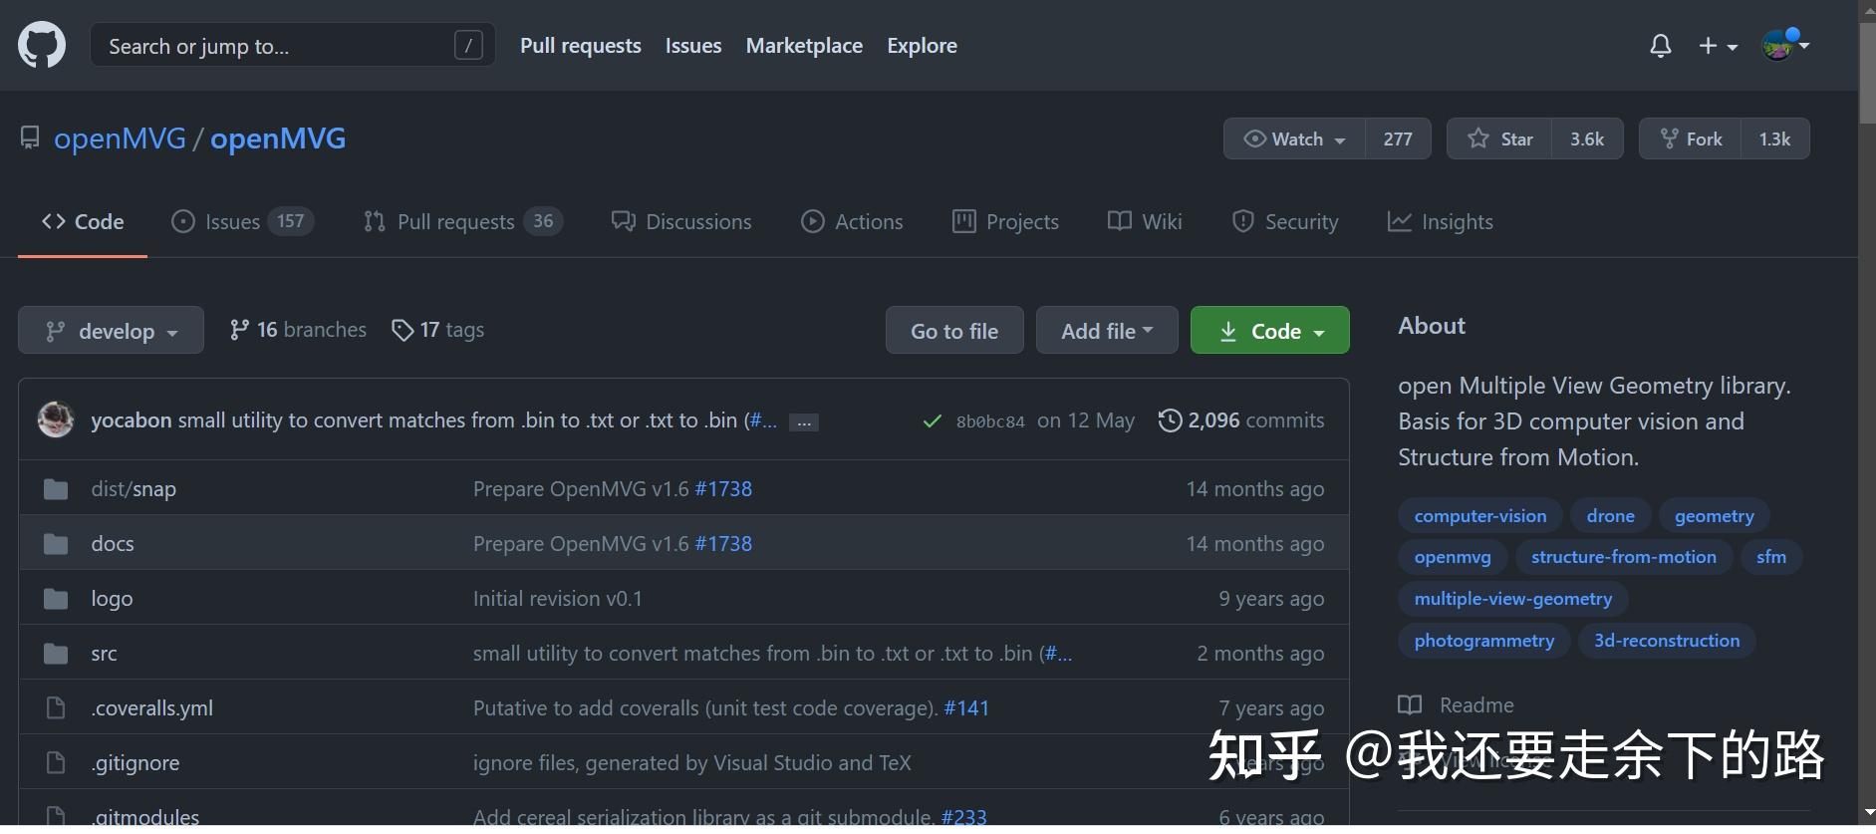Click the repository icon beside openMVG
Image resolution: width=1876 pixels, height=834 pixels.
(30, 139)
